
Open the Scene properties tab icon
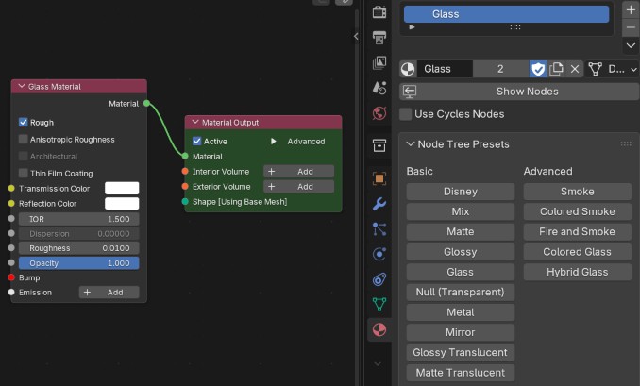coord(379,88)
